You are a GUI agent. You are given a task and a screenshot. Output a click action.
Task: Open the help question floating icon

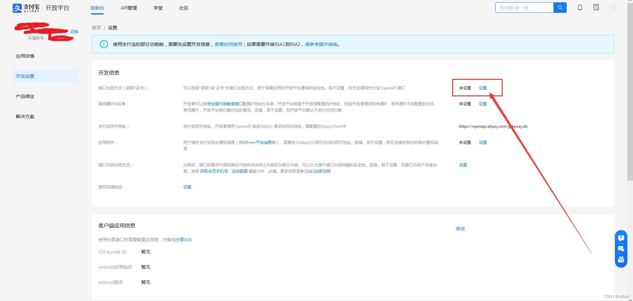621,238
